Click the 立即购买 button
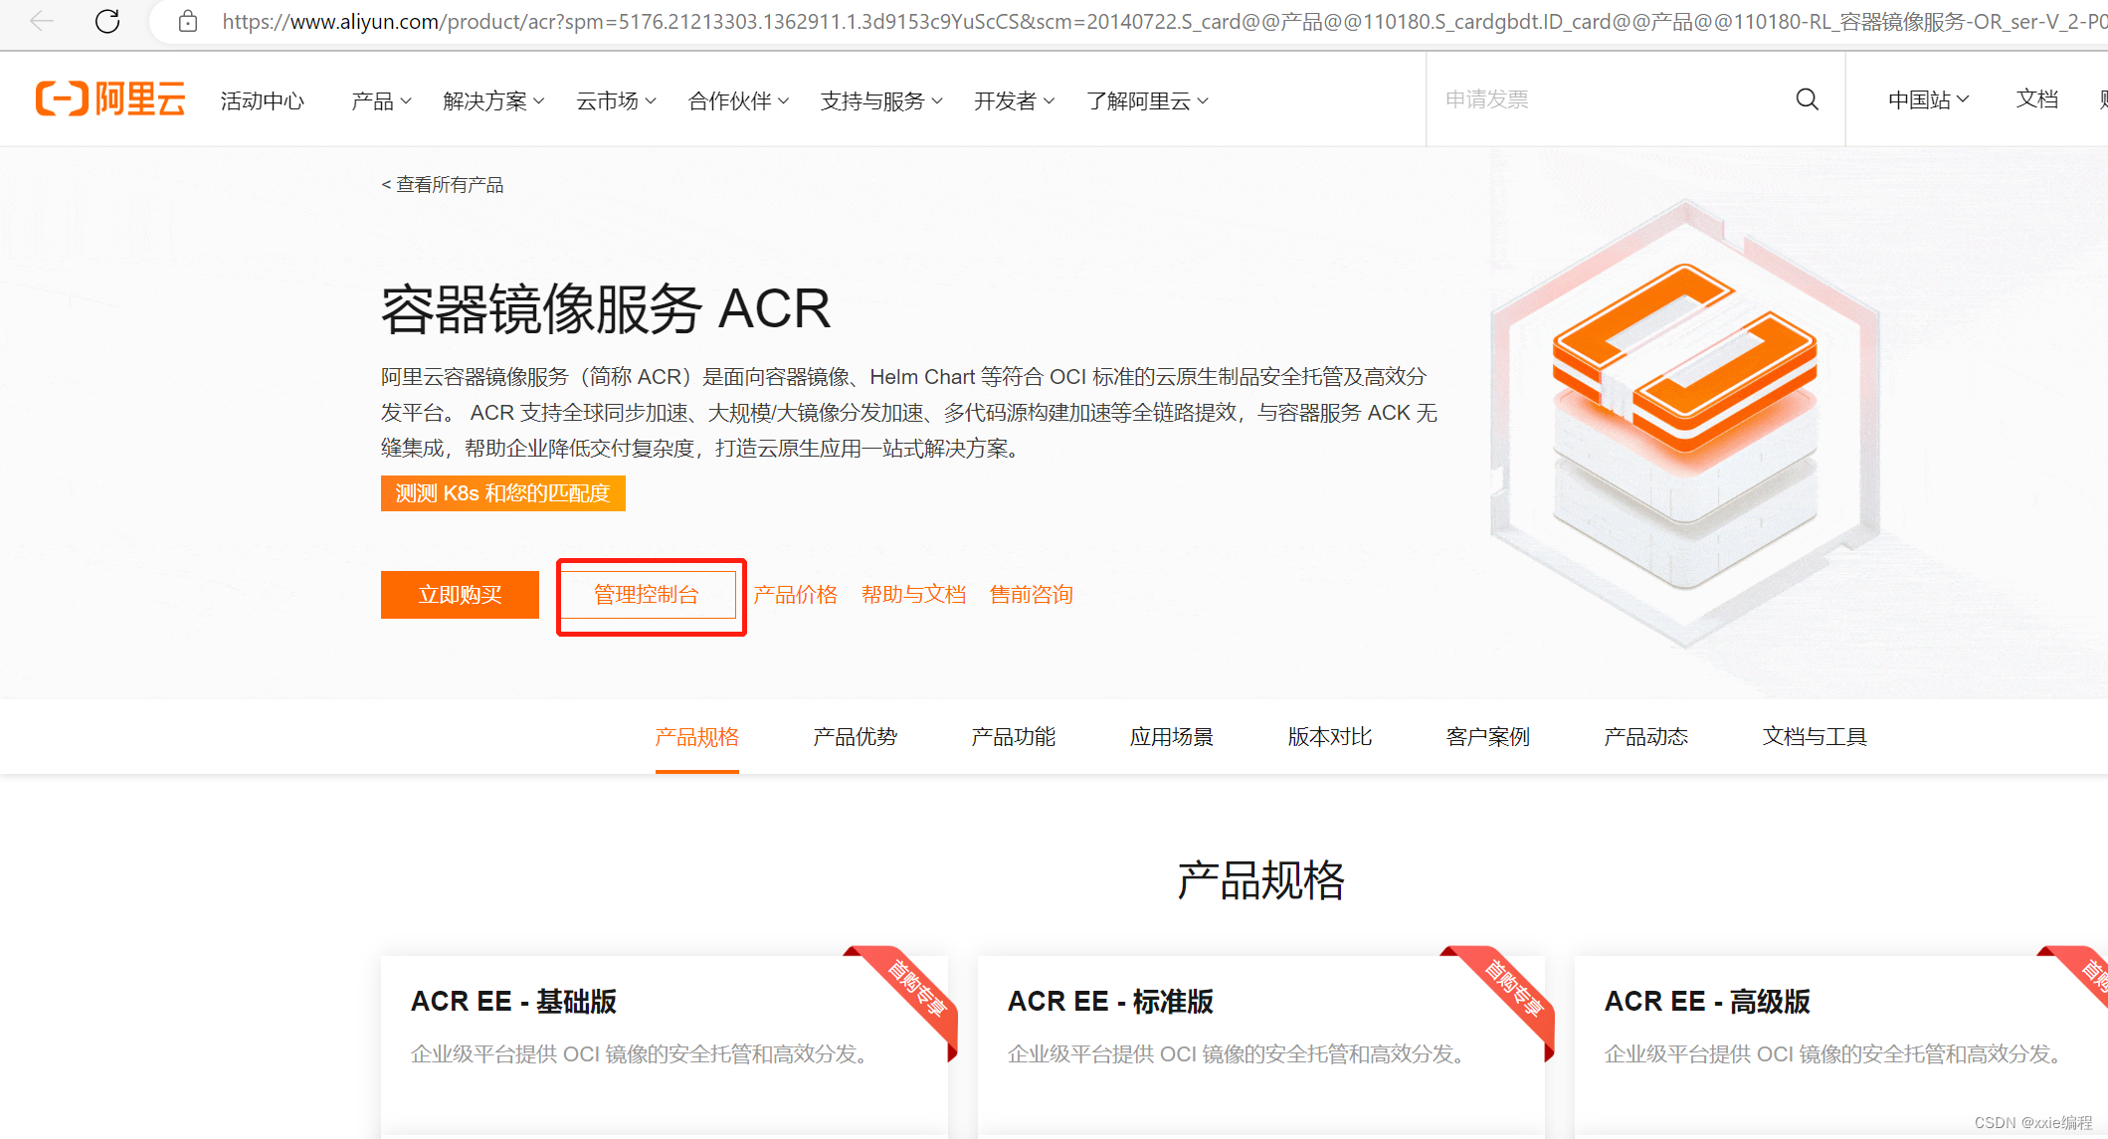2108x1139 pixels. pos(460,595)
